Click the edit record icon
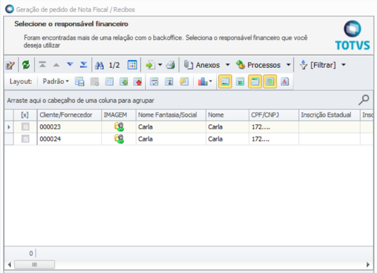377x273 pixels. pos(10,65)
